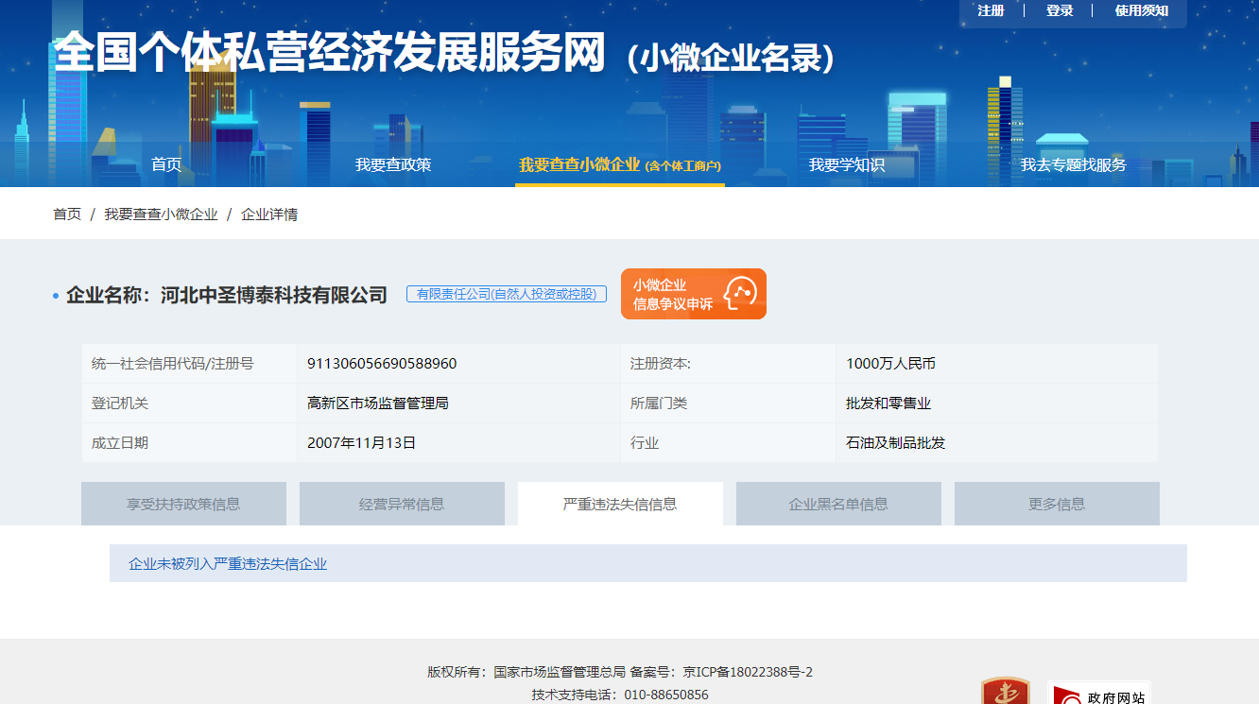Click 我要查查小微企业 breadcrumb link

tap(161, 215)
